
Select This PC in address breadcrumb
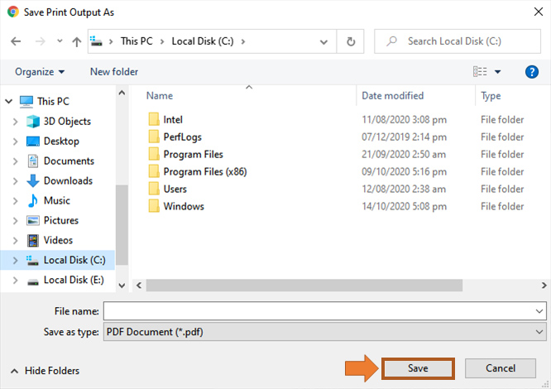point(137,41)
